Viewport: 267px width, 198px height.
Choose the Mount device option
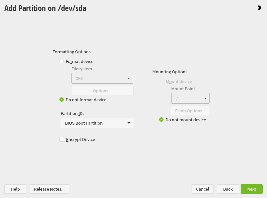coord(179,81)
